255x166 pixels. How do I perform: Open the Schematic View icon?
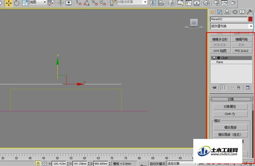[x=197, y=3]
